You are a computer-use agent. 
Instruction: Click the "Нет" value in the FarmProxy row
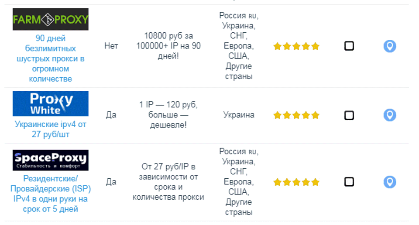click(x=111, y=46)
